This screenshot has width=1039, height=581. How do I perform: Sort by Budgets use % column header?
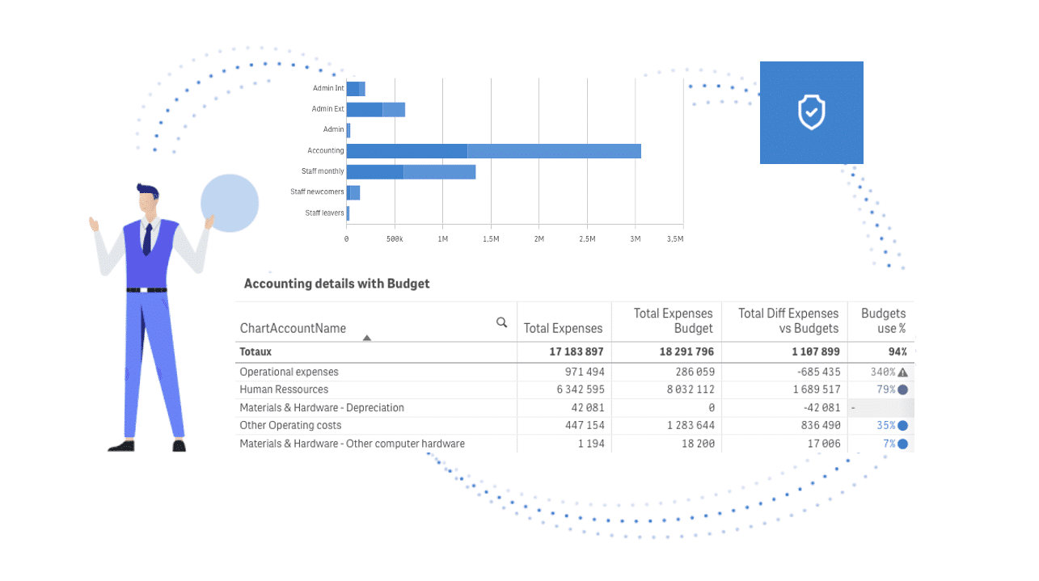[x=883, y=321]
